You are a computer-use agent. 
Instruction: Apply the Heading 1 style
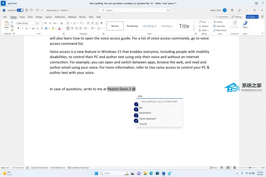coord(149,26)
